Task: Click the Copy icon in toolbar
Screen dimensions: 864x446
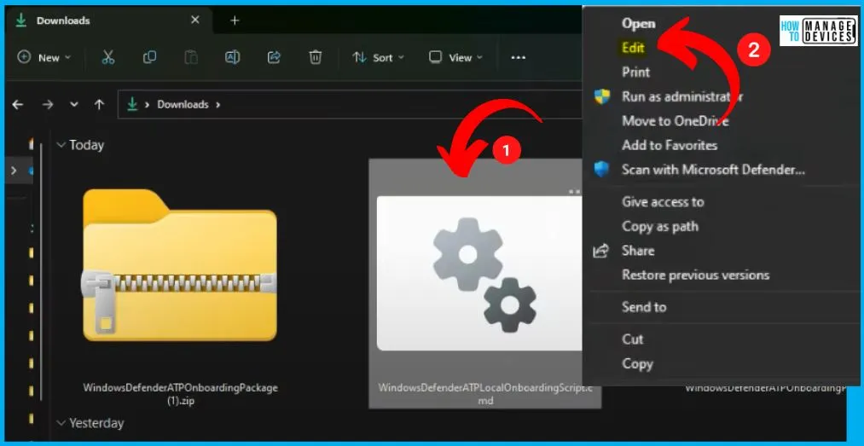Action: tap(149, 57)
